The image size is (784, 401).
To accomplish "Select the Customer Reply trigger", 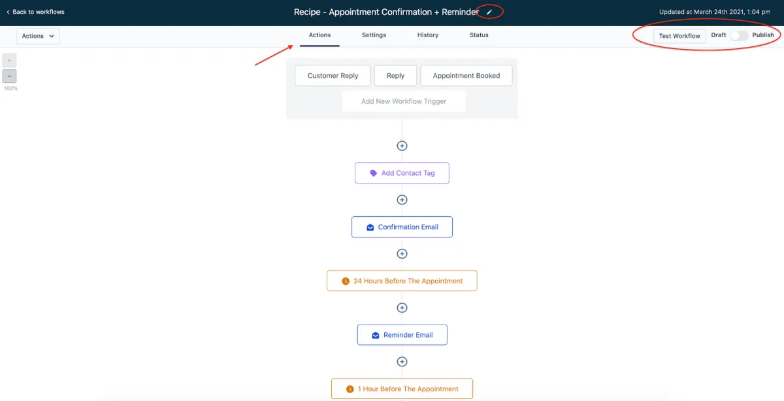I will click(x=333, y=76).
